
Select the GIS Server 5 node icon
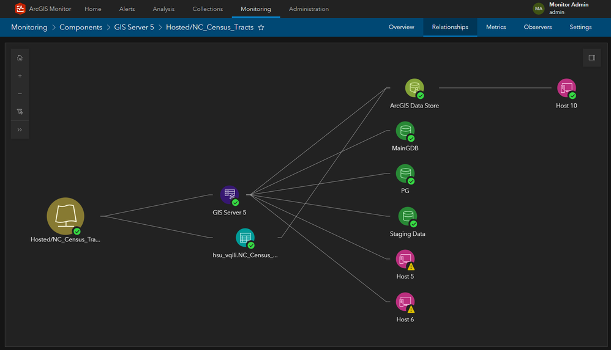tap(230, 195)
